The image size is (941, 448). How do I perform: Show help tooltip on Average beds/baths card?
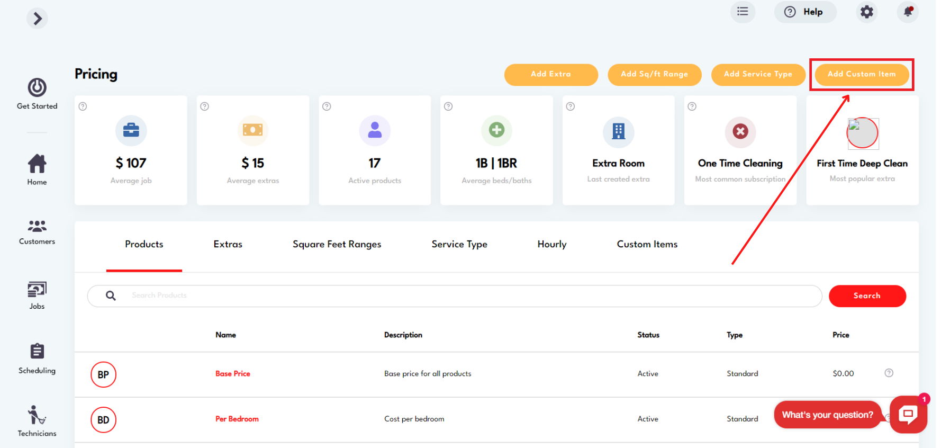coord(448,106)
